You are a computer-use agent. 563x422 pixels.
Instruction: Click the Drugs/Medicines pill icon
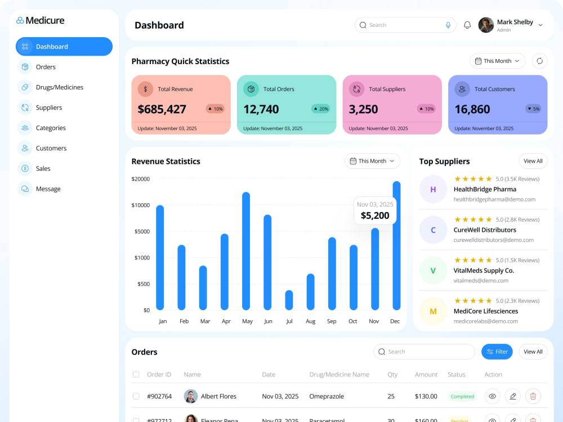(25, 87)
